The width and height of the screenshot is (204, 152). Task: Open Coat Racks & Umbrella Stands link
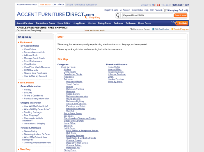pyautogui.click(x=81, y=138)
